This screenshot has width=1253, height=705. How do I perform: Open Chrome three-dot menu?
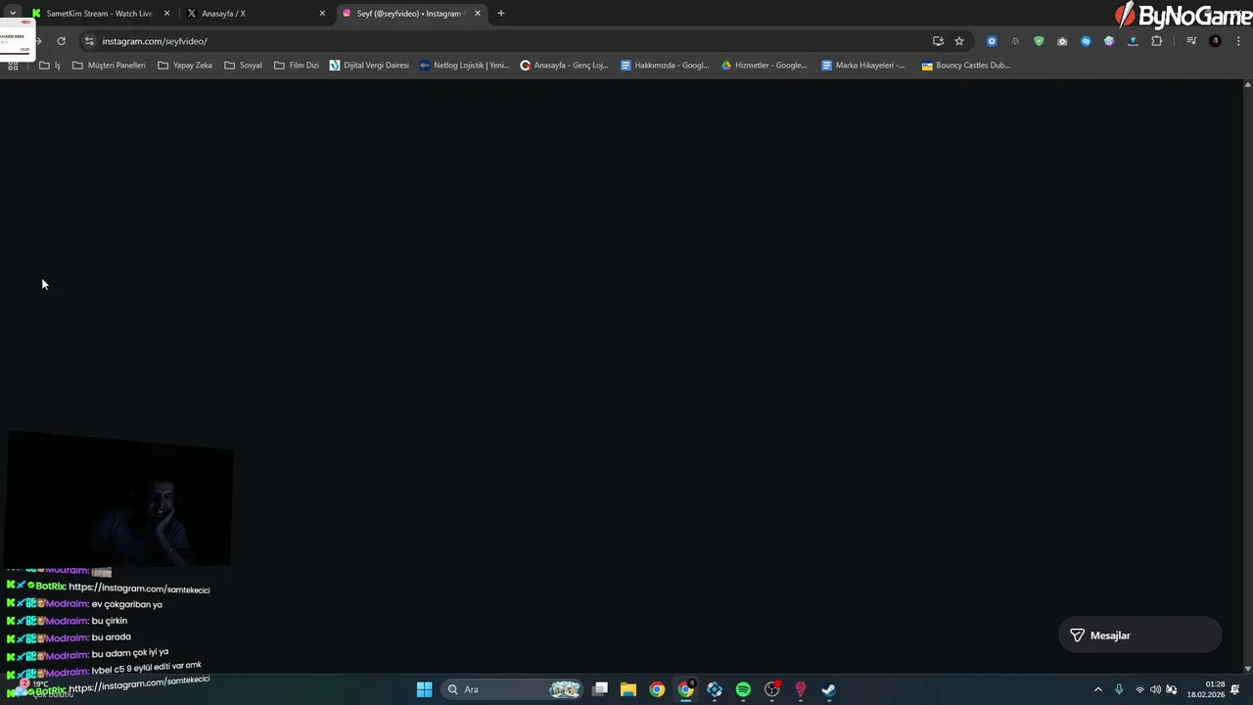(1238, 41)
